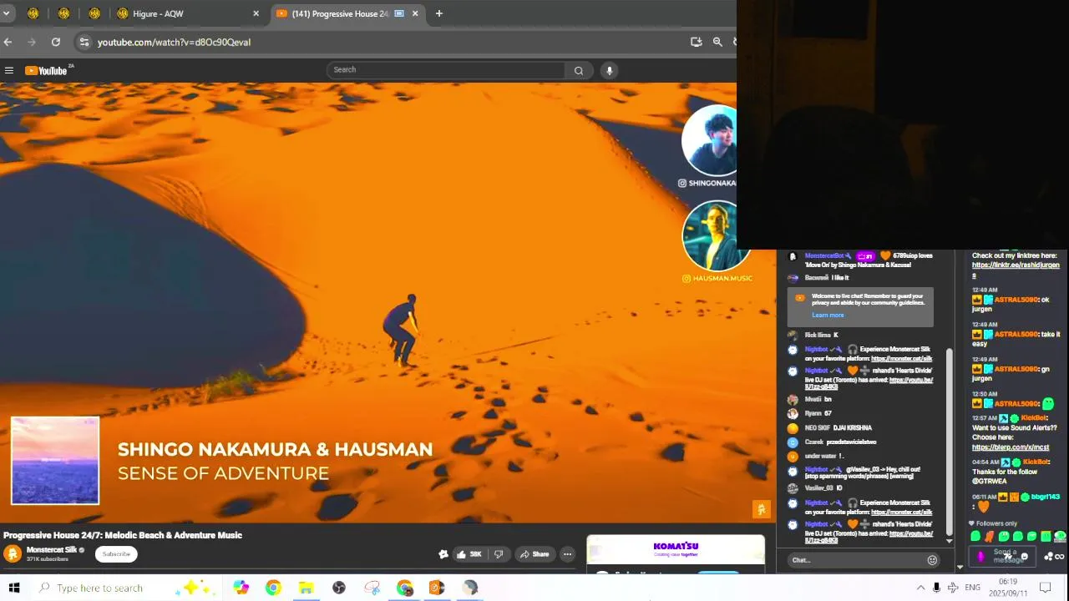Viewport: 1069px width, 601px height.
Task: Subscribe to Monstercat Silk
Action: click(x=116, y=554)
